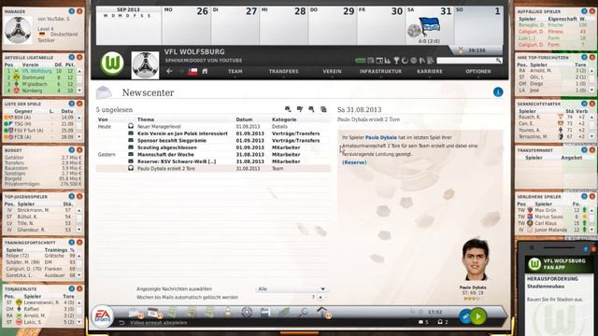Click scroll down arrow in Top-Jugendspieler widget
The width and height of the screenshot is (598, 336).
pos(79,230)
